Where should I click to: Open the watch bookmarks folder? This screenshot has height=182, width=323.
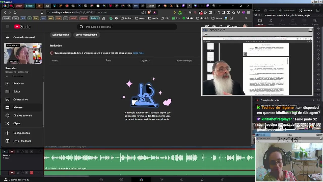pos(153,18)
